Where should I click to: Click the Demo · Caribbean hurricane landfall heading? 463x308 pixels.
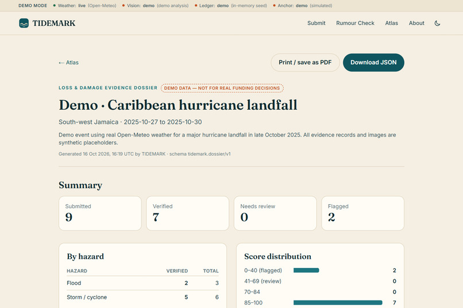coord(178,105)
